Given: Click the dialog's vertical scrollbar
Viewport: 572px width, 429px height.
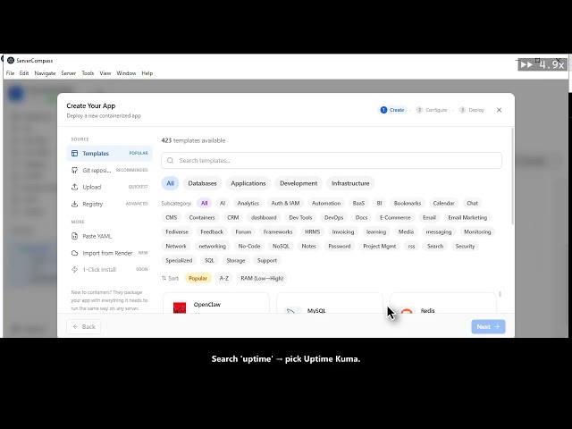Looking at the screenshot, I should click(x=512, y=176).
